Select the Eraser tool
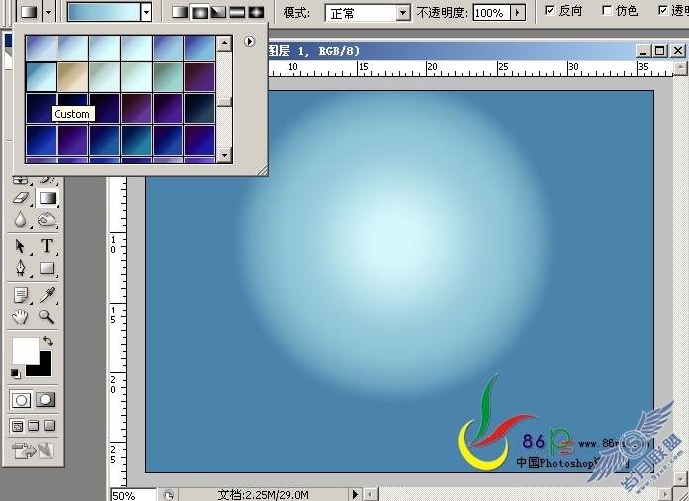The width and height of the screenshot is (689, 501). tap(21, 198)
